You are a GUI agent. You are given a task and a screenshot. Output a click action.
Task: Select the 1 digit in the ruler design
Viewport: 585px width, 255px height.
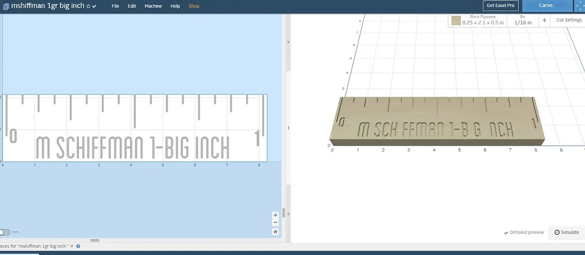point(257,138)
